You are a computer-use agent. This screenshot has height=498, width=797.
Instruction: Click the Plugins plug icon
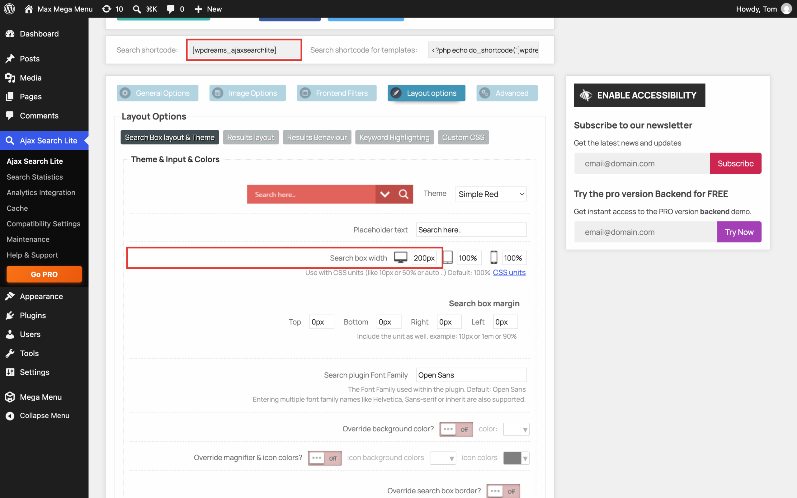[10, 315]
